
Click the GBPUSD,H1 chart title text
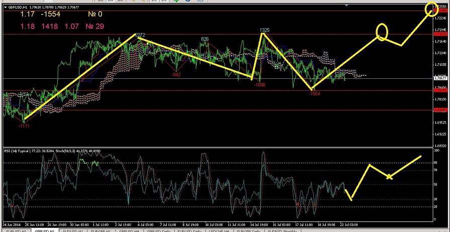coord(20,7)
